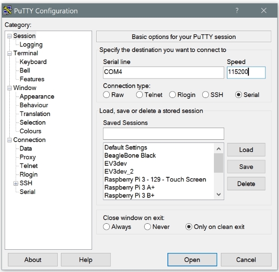Screen dimensions: 279x272
Task: Click the PuTTY icon in title bar
Action: pos(7,11)
